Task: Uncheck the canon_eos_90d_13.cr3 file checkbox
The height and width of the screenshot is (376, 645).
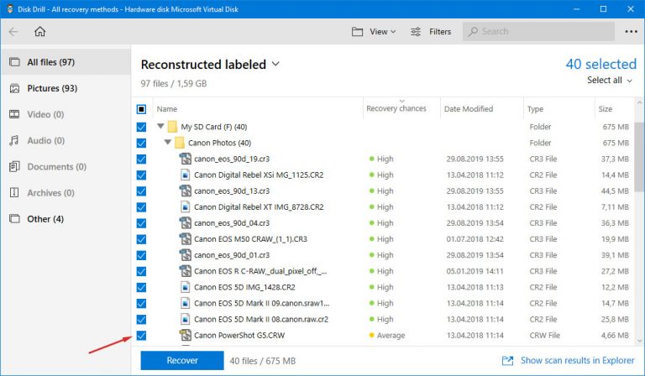Action: [141, 191]
